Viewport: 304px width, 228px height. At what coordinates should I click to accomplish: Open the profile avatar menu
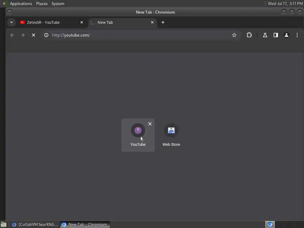coord(286,35)
